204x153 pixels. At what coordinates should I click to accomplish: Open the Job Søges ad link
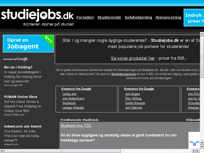pos(132,94)
